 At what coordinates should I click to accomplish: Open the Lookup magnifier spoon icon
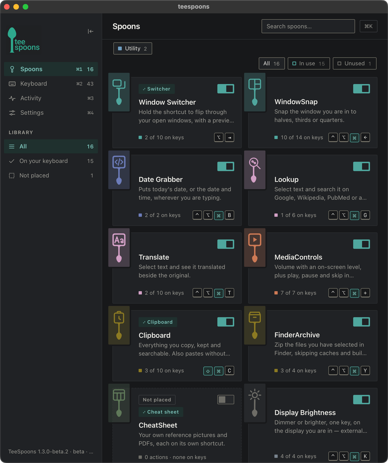click(x=255, y=170)
